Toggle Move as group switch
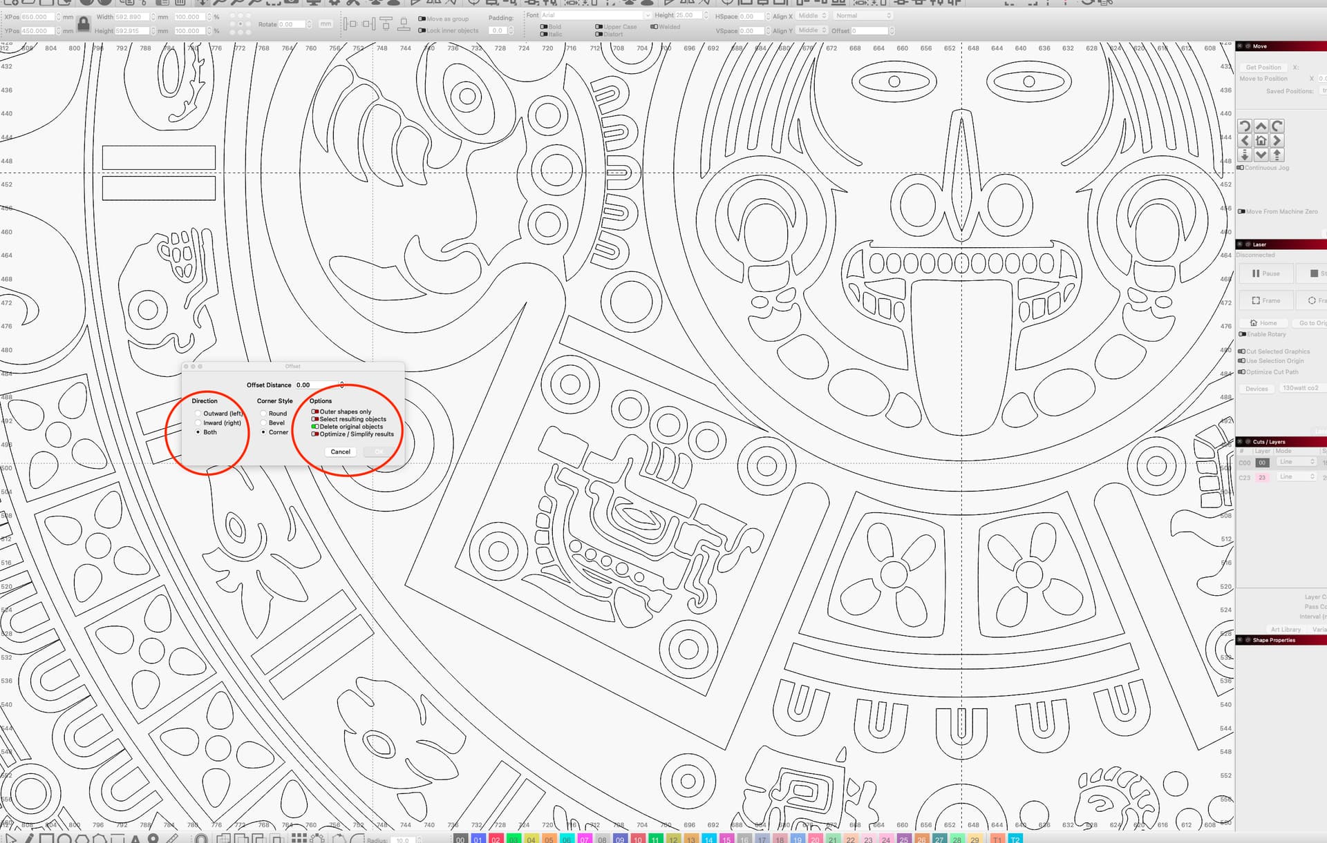This screenshot has width=1327, height=843. coord(422,19)
